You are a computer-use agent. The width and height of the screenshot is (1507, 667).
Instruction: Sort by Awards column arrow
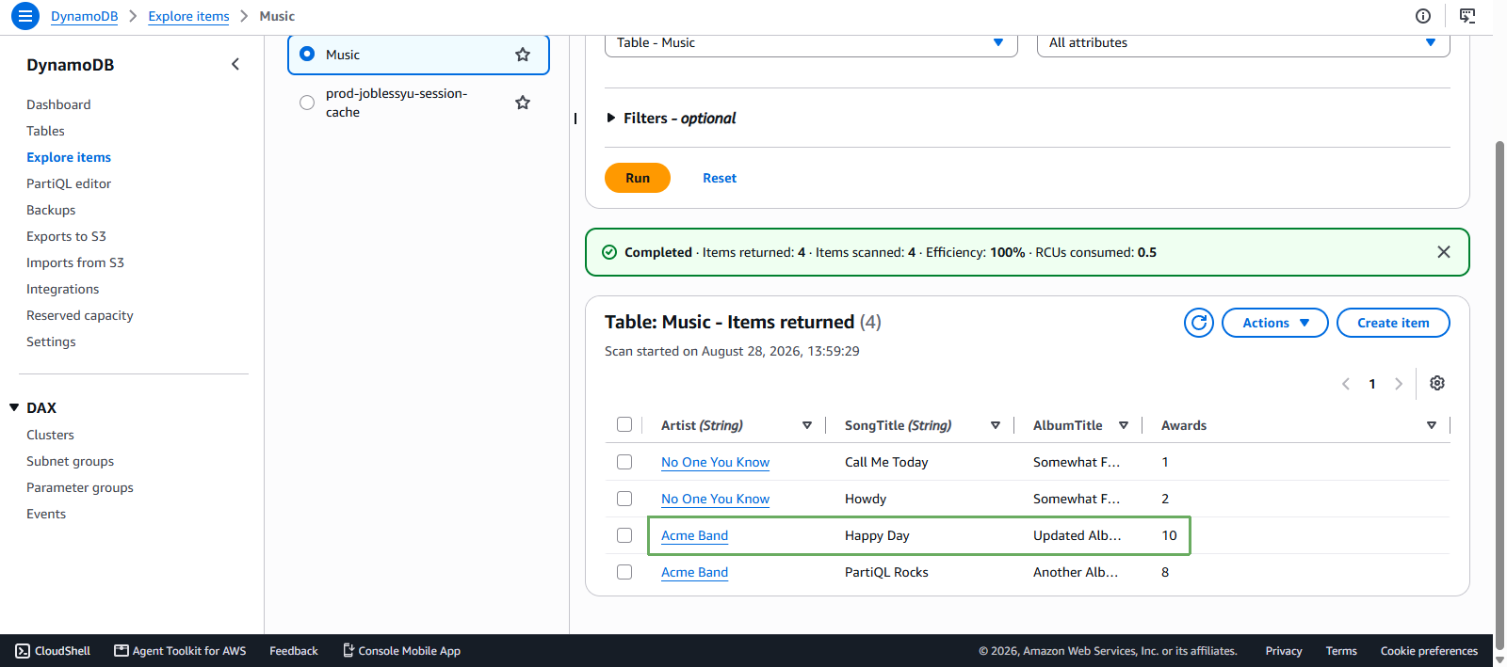(x=1432, y=425)
